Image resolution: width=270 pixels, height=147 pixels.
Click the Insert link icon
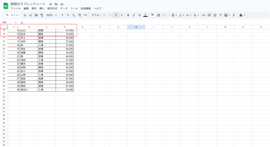204,15
